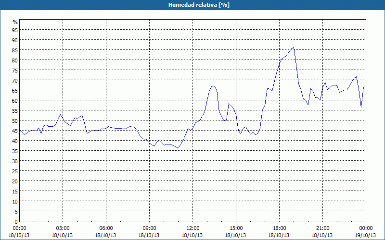Click the 70 y-axis label
The width and height of the screenshot is (385, 240).
(15, 80)
